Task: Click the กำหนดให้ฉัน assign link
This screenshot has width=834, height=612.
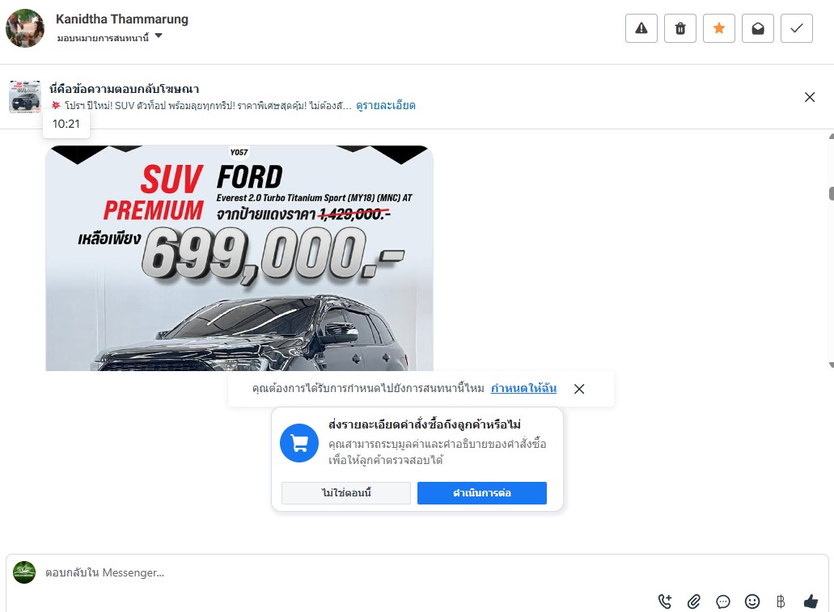Action: pos(523,388)
